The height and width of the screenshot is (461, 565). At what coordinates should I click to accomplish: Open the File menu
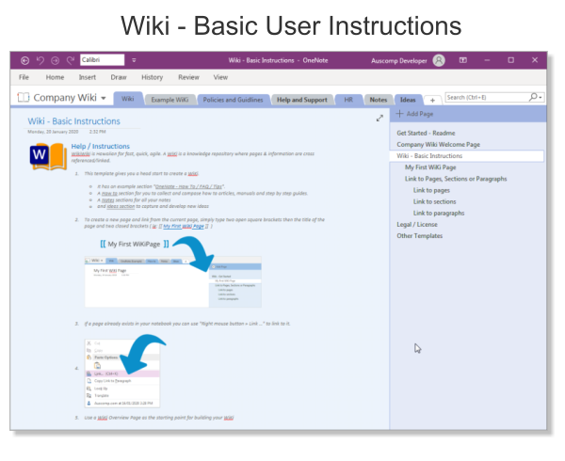pyautogui.click(x=24, y=77)
